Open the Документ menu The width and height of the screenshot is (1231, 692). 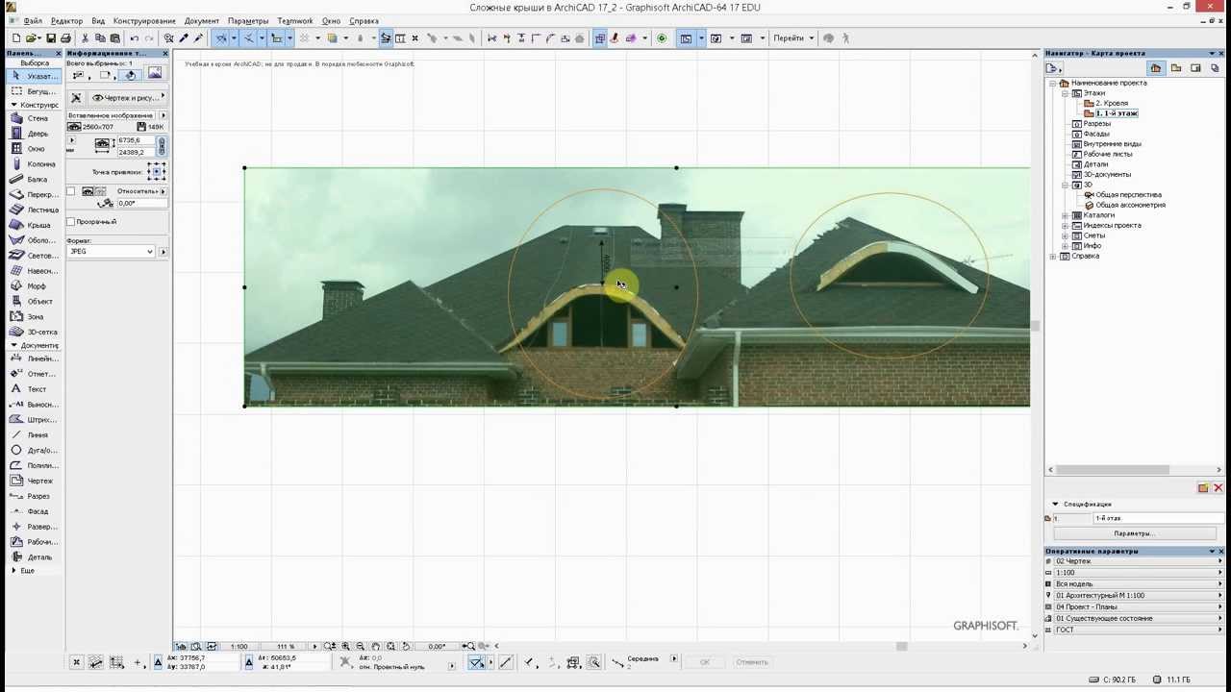pyautogui.click(x=202, y=20)
